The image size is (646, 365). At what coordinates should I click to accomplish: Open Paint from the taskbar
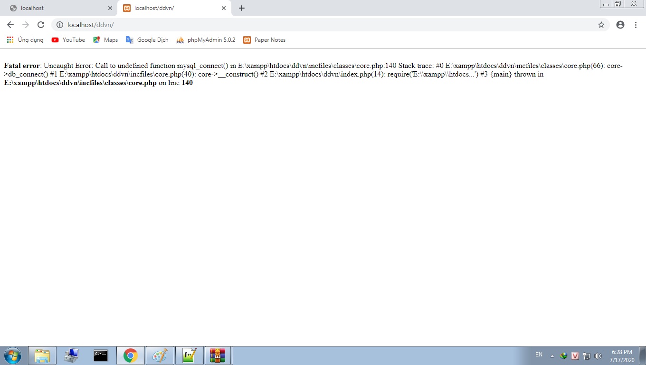(160, 355)
